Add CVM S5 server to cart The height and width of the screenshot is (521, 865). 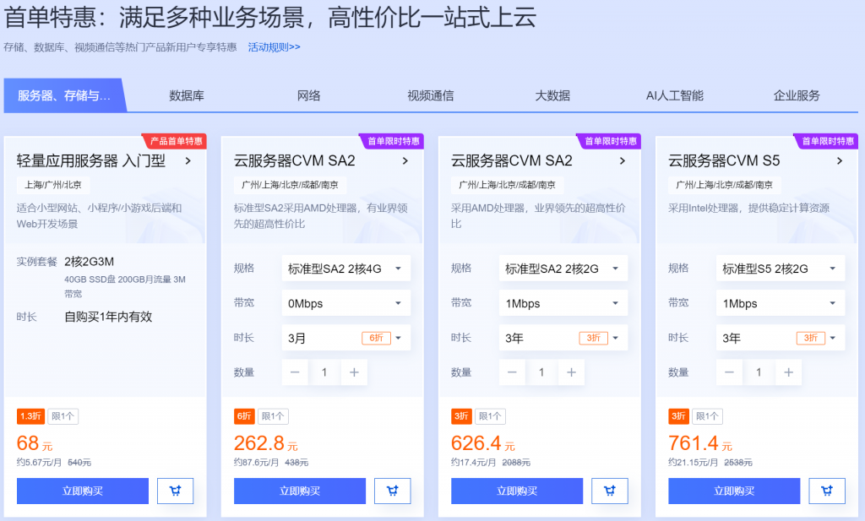[826, 491]
